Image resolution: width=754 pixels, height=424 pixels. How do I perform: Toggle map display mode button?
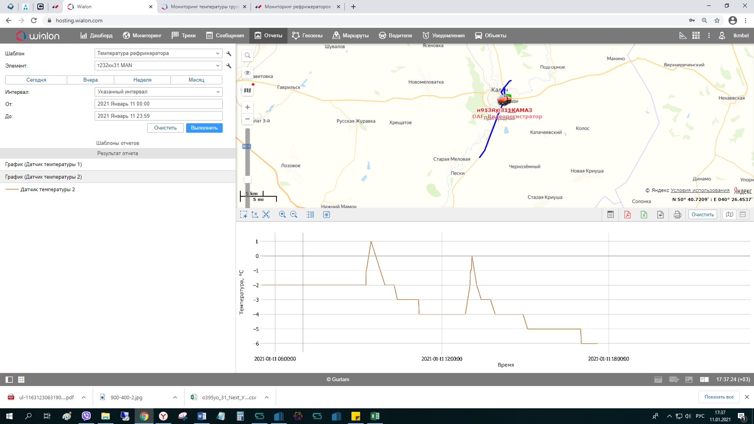pos(730,214)
